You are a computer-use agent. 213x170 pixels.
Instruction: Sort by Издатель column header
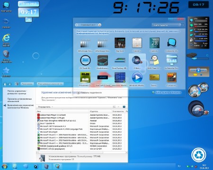100,111
